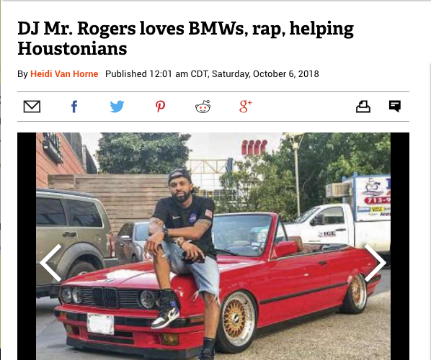Advance to the next gallery photo
This screenshot has width=431, height=360.
point(376,263)
